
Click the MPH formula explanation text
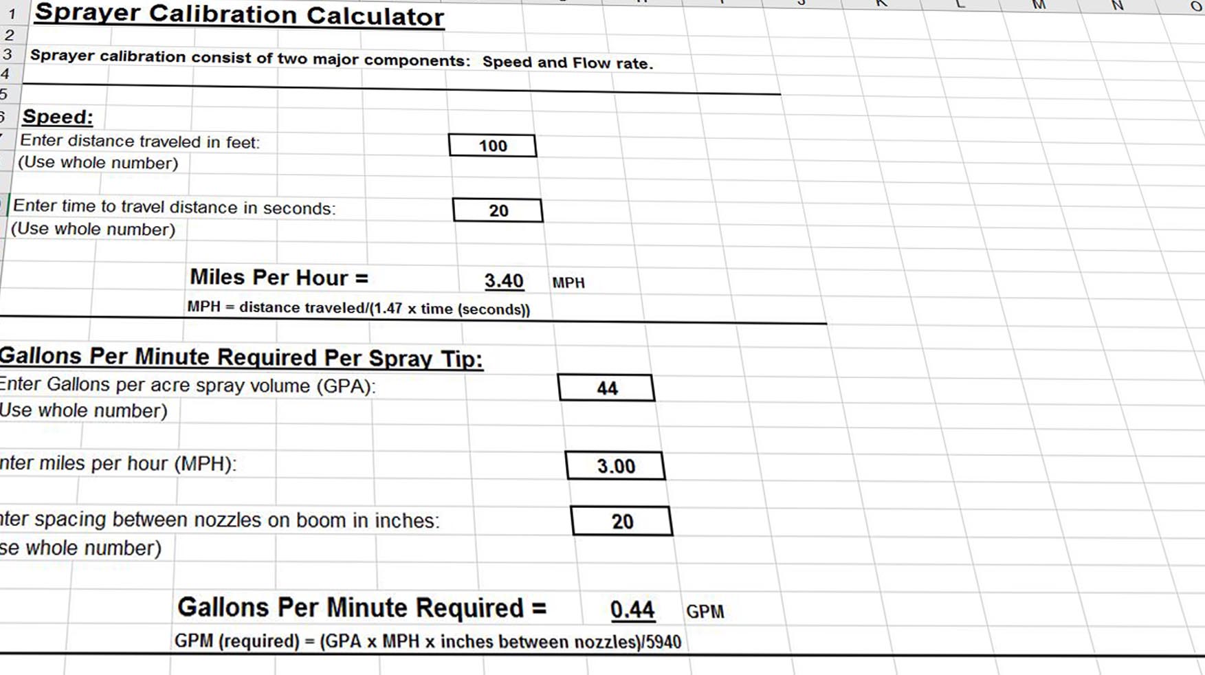point(358,308)
